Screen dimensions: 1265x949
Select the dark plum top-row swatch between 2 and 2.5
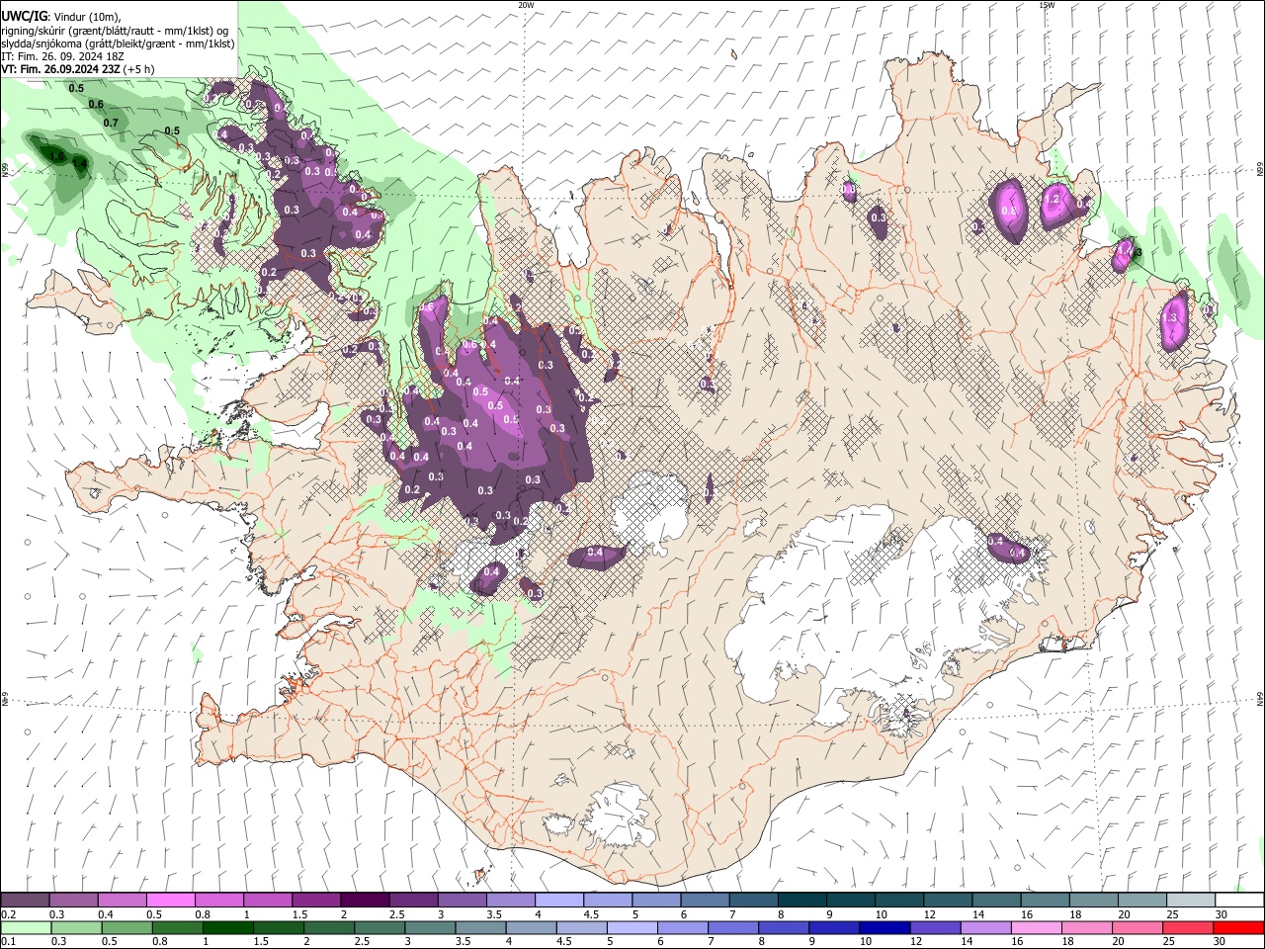tap(365, 901)
